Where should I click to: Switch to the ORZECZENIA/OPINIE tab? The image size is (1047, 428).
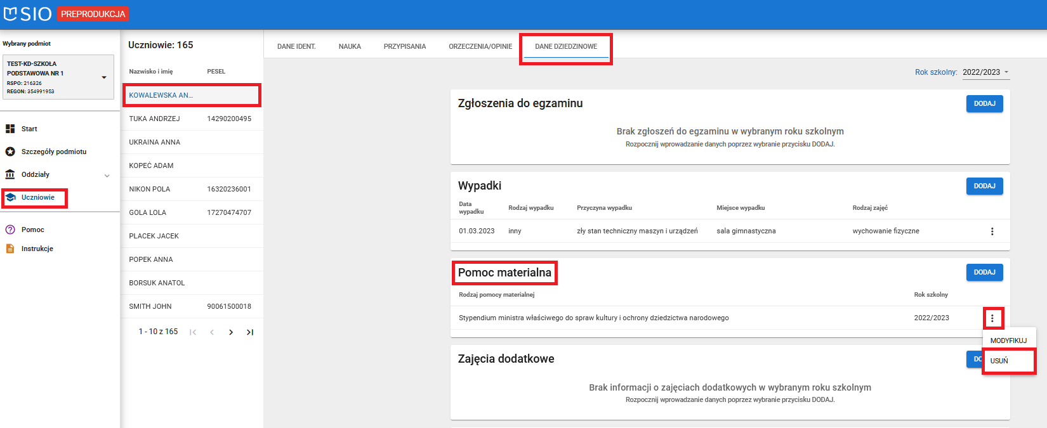[x=480, y=46]
